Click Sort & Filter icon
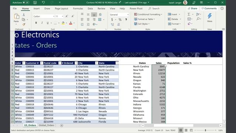This screenshot has height=133, width=236. coord(198,14)
